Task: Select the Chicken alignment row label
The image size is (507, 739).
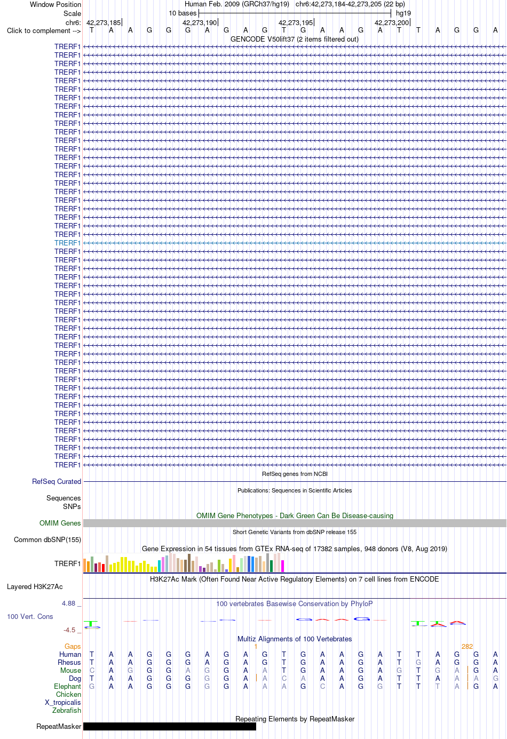Action: (x=69, y=694)
